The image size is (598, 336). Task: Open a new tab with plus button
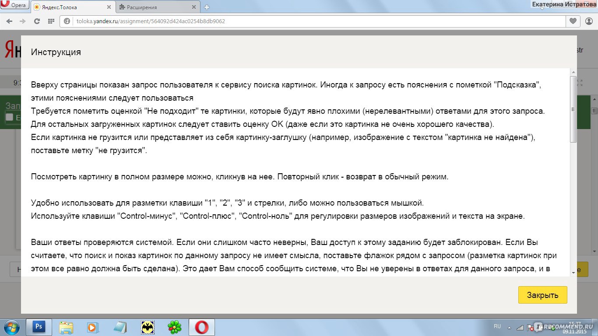tap(207, 7)
